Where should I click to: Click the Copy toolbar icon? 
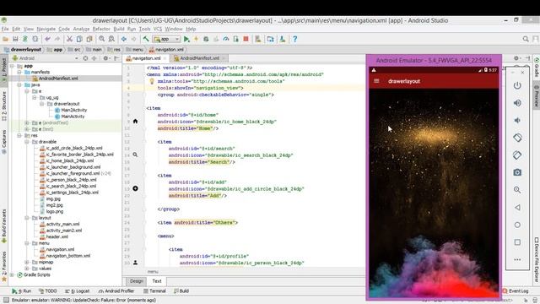click(79, 40)
